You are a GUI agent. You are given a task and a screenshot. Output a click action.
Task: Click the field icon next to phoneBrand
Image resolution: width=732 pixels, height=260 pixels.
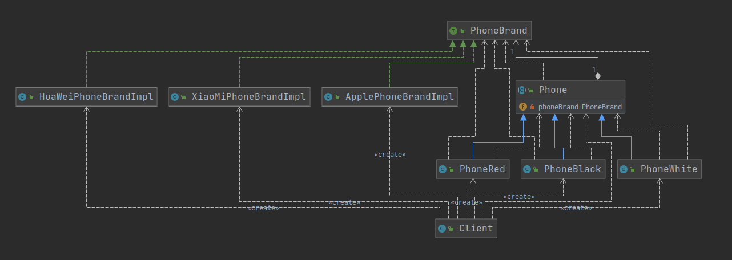pos(522,107)
